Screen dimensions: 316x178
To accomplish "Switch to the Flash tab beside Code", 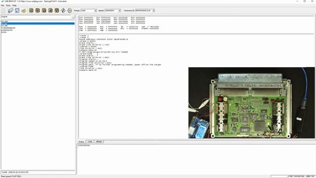I will 99,142.
